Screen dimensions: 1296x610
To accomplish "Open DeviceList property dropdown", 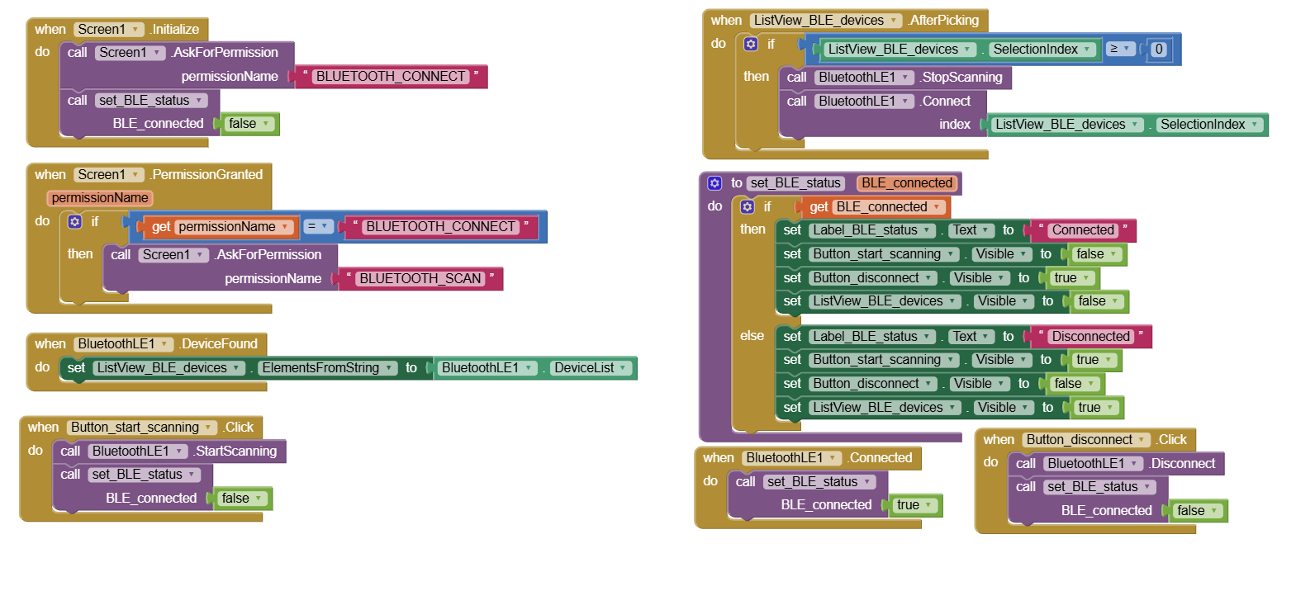I will (591, 368).
